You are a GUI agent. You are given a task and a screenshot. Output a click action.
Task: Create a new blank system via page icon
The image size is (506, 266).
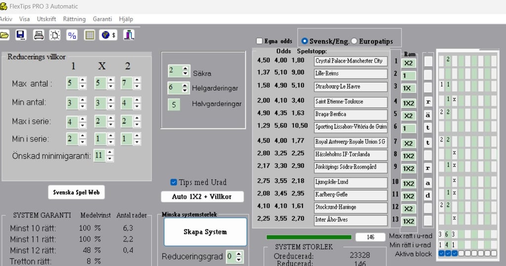coord(55,35)
